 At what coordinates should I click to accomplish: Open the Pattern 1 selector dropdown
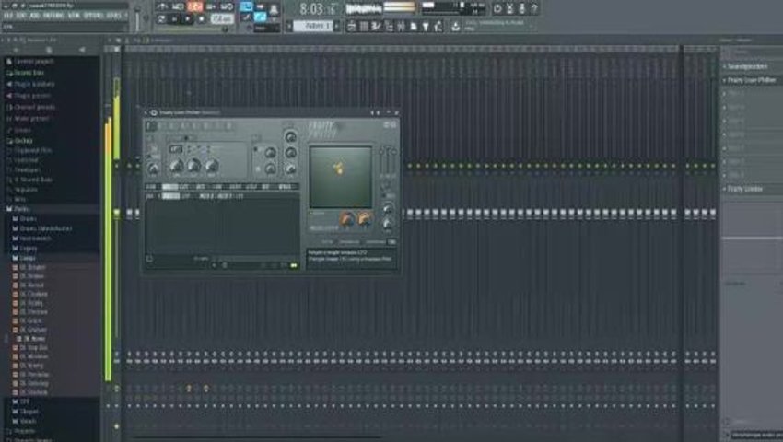click(x=315, y=26)
